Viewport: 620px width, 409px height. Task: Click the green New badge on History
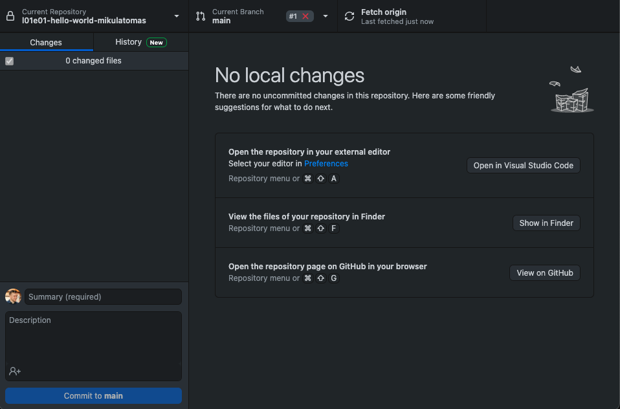(x=156, y=42)
